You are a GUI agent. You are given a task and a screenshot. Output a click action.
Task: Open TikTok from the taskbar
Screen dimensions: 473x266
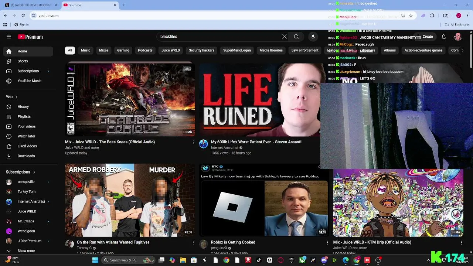click(x=259, y=260)
